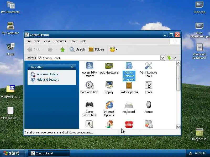Screen dimensions: 210x157
Task: Click the house network setup icon
Action: 109,124
